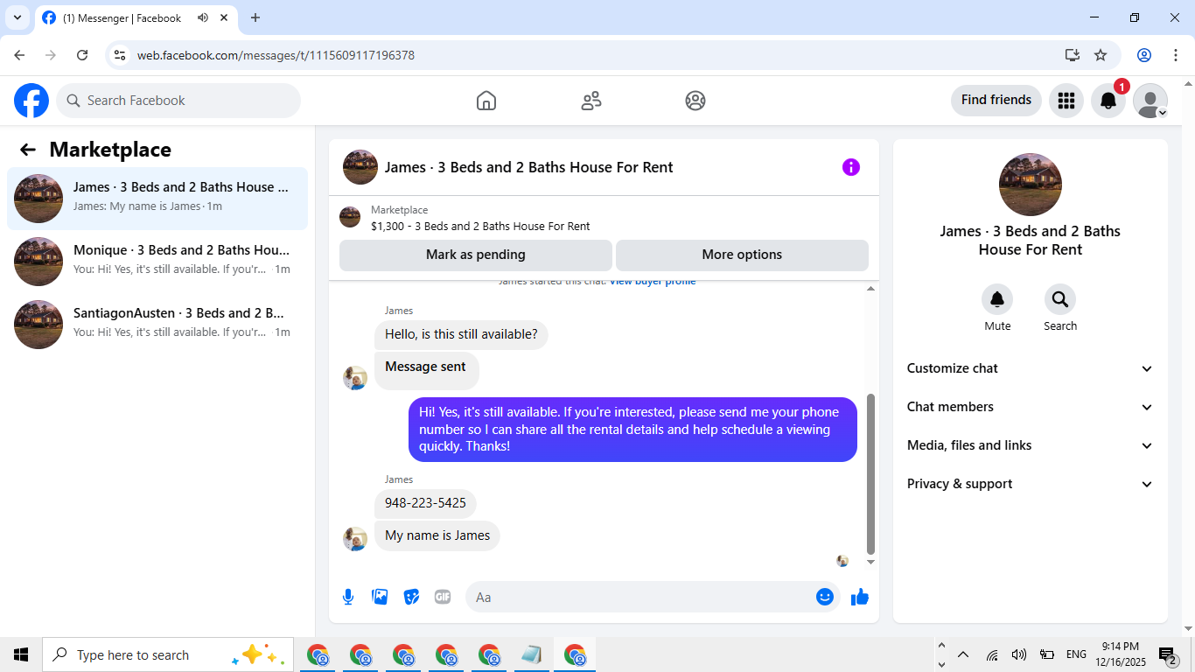The height and width of the screenshot is (672, 1195).
Task: Click the chat scrollbar down arrow
Action: pyautogui.click(x=870, y=562)
